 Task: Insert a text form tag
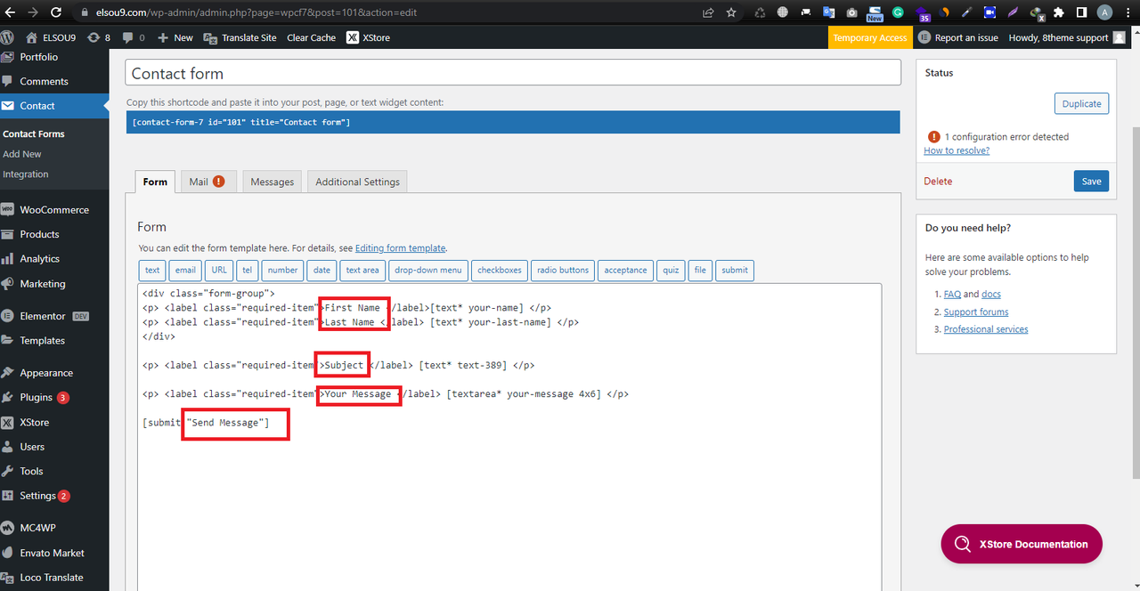[152, 271]
